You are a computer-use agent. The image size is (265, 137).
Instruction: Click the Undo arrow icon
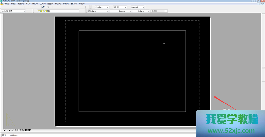pyautogui.click(x=43, y=7)
